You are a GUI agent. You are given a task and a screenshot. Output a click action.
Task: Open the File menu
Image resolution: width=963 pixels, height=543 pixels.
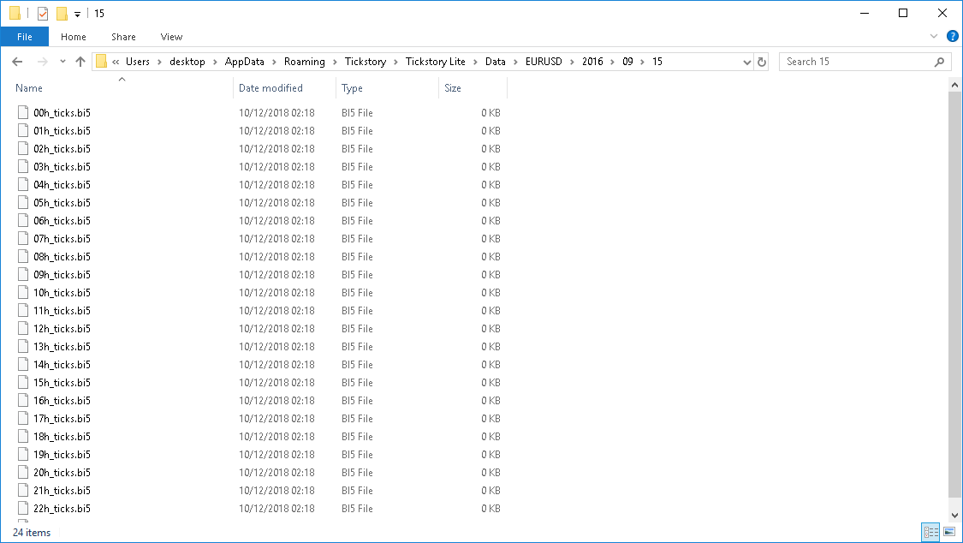point(25,37)
